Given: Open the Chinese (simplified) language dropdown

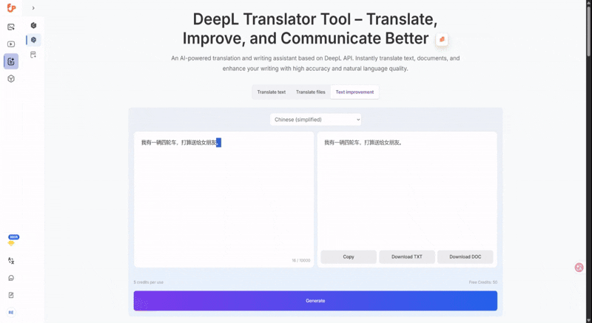Looking at the screenshot, I should click(315, 119).
